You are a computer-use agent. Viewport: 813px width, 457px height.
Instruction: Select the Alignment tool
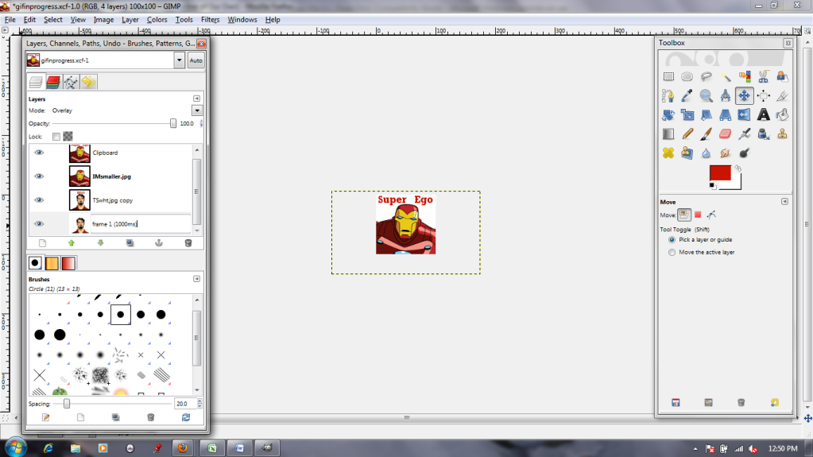[763, 96]
